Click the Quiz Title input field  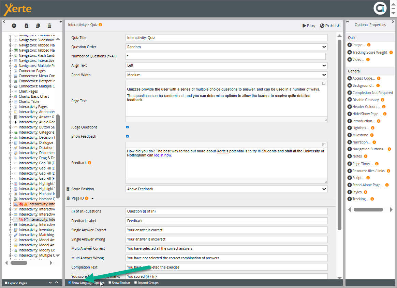(226, 38)
